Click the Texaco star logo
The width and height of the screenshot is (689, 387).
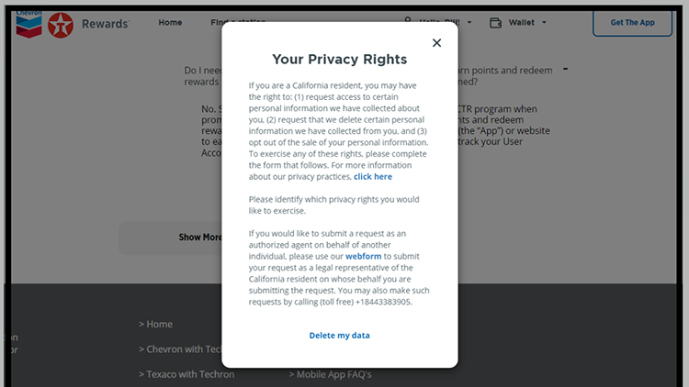61,25
